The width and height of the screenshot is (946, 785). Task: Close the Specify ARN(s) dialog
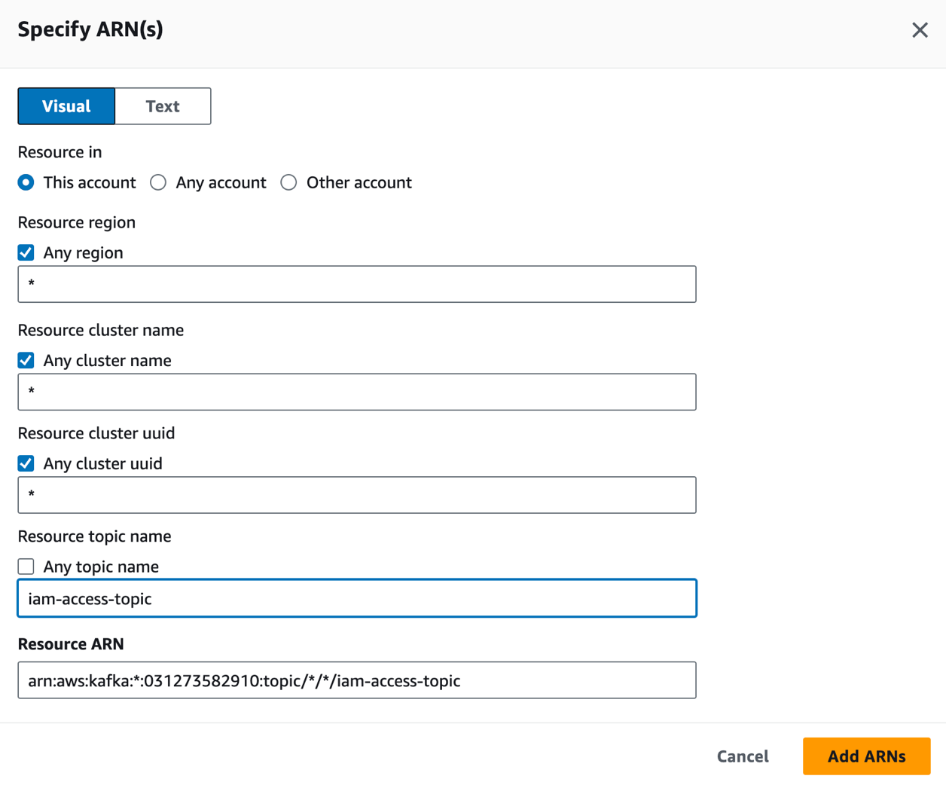[920, 30]
